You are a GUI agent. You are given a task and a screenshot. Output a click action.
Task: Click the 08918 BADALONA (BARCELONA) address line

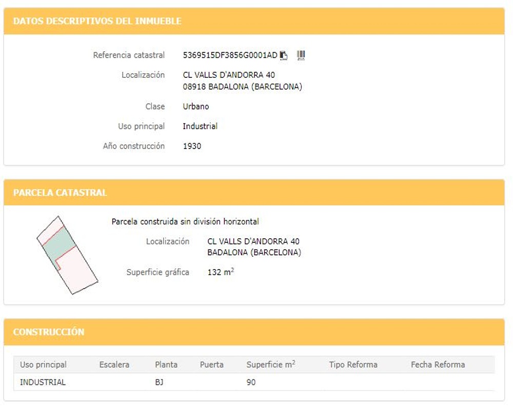click(243, 87)
